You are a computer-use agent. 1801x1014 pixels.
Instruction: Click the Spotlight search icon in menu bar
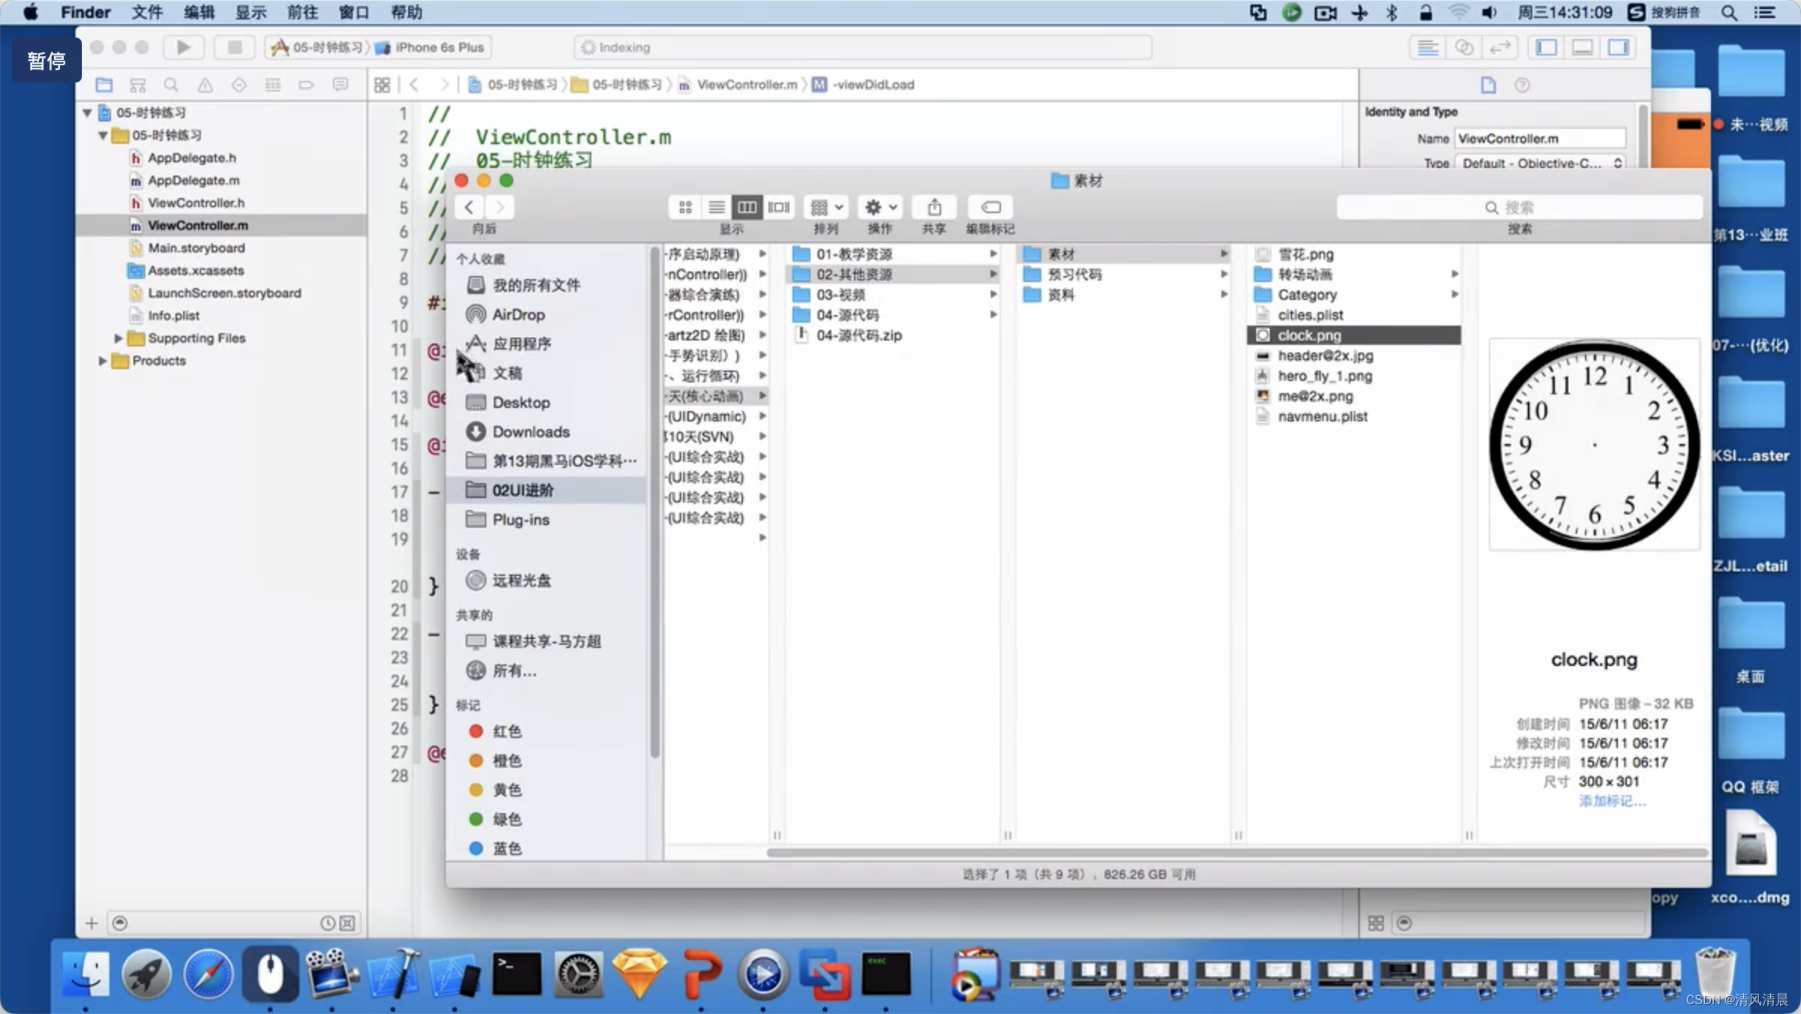pyautogui.click(x=1729, y=13)
